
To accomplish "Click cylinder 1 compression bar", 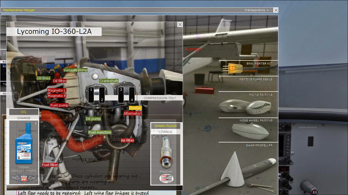I will click(x=91, y=95).
